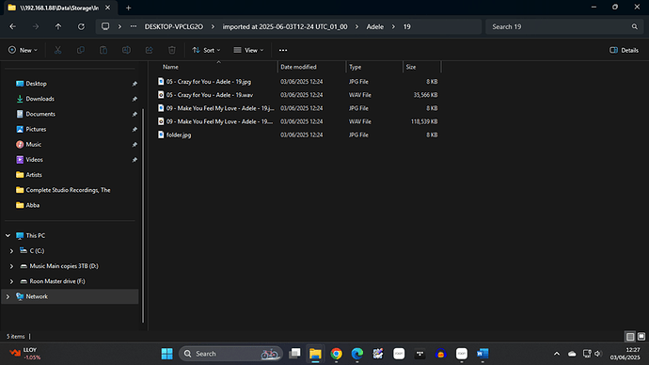This screenshot has width=649, height=365.
Task: Select the folder.jpg file
Action: [x=179, y=135]
